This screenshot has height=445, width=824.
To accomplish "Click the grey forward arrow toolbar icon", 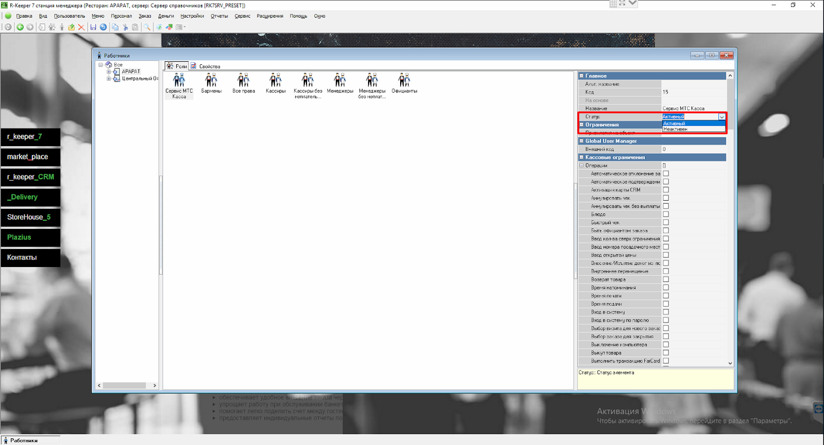I will coord(30,27).
